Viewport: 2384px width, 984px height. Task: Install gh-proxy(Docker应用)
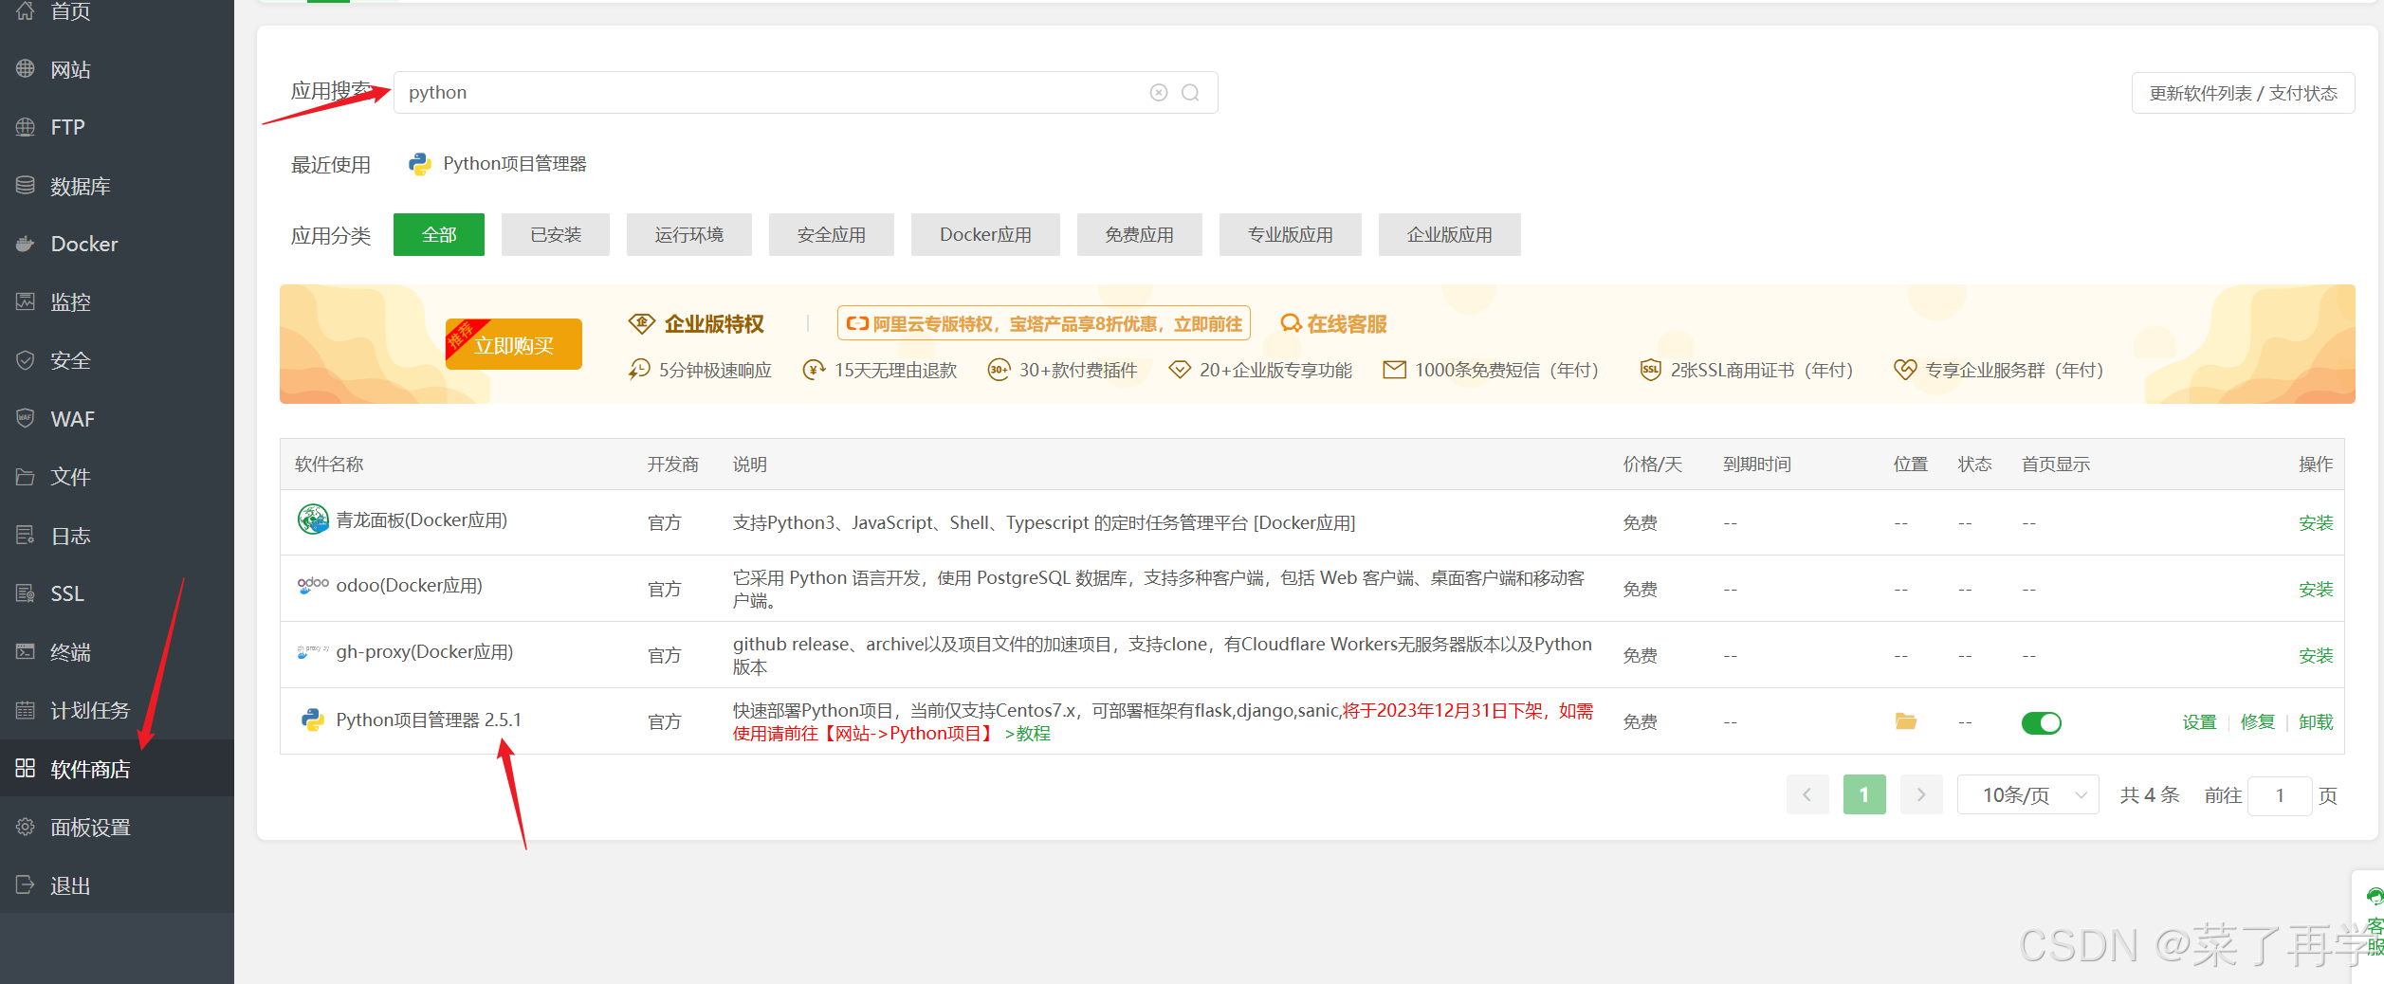(x=2316, y=655)
